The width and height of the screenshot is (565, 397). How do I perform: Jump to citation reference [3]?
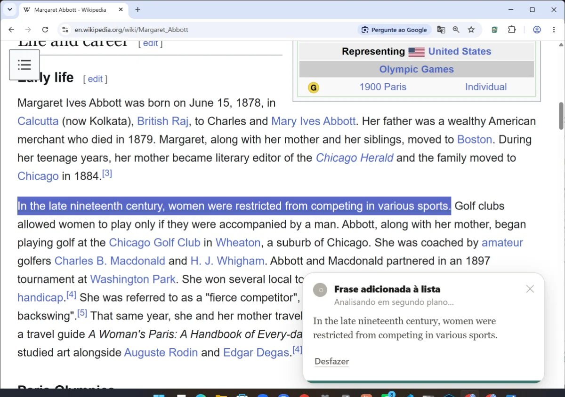coord(107,173)
